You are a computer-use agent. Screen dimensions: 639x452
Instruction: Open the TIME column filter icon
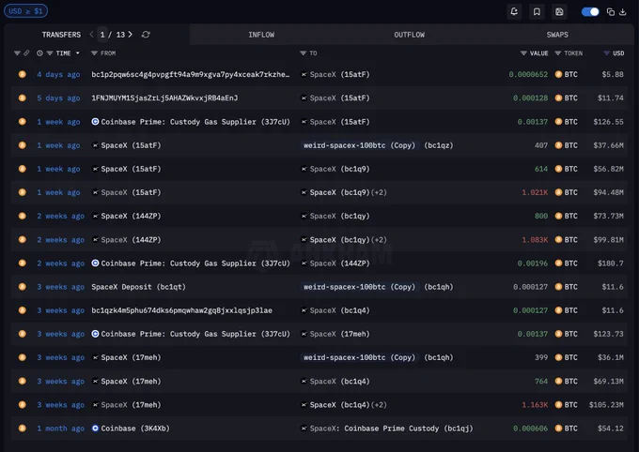[50, 53]
